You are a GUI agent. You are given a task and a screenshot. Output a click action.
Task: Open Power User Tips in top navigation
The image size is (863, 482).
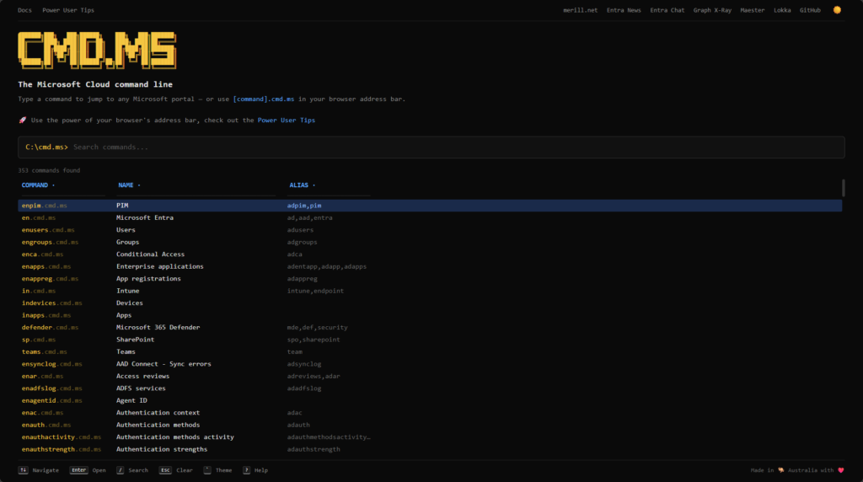click(x=68, y=10)
